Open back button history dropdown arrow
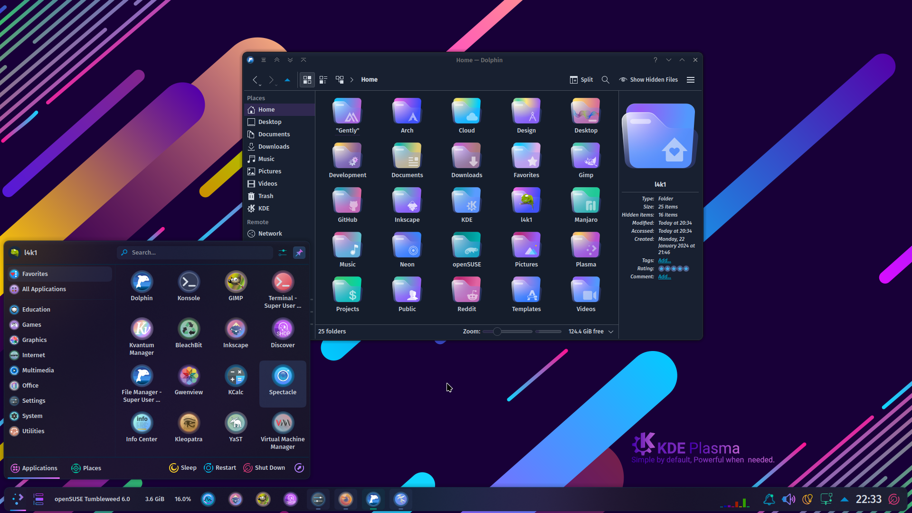This screenshot has height=513, width=912. click(260, 85)
